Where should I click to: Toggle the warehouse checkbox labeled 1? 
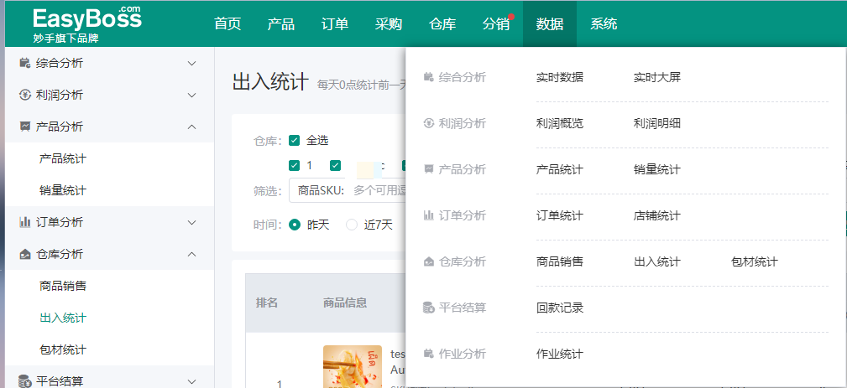click(294, 165)
